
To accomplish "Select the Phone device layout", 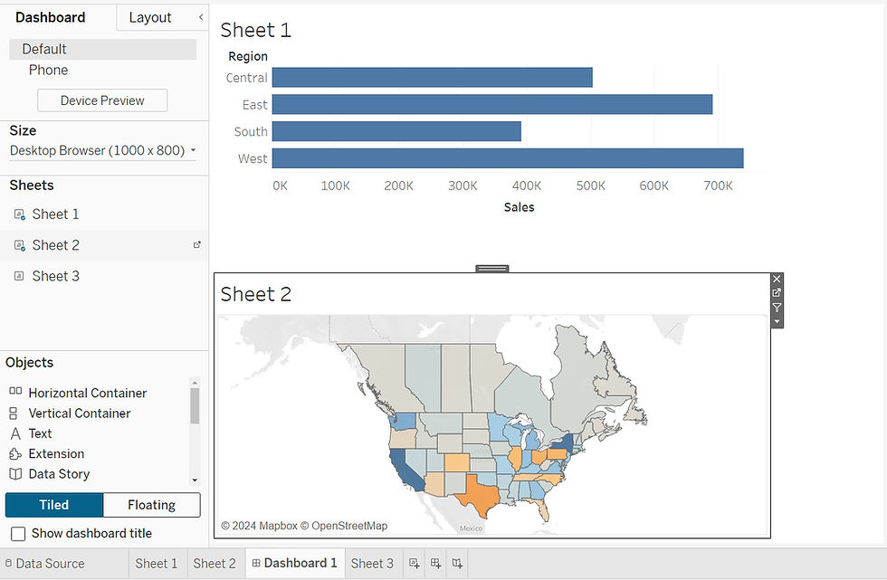I will tap(50, 70).
